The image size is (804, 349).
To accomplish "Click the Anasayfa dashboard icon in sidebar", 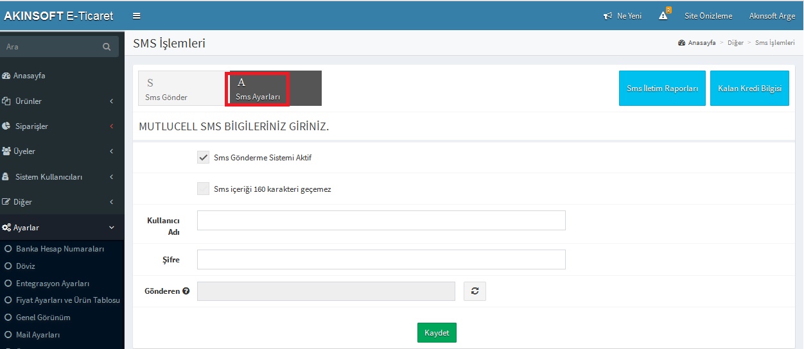I will (6, 76).
